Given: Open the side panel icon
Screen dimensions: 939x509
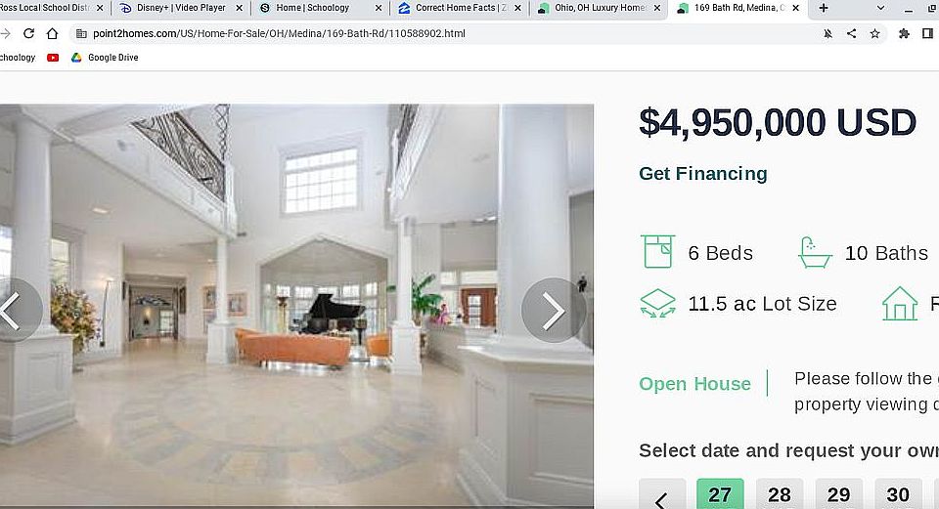Looking at the screenshot, I should pos(927,33).
